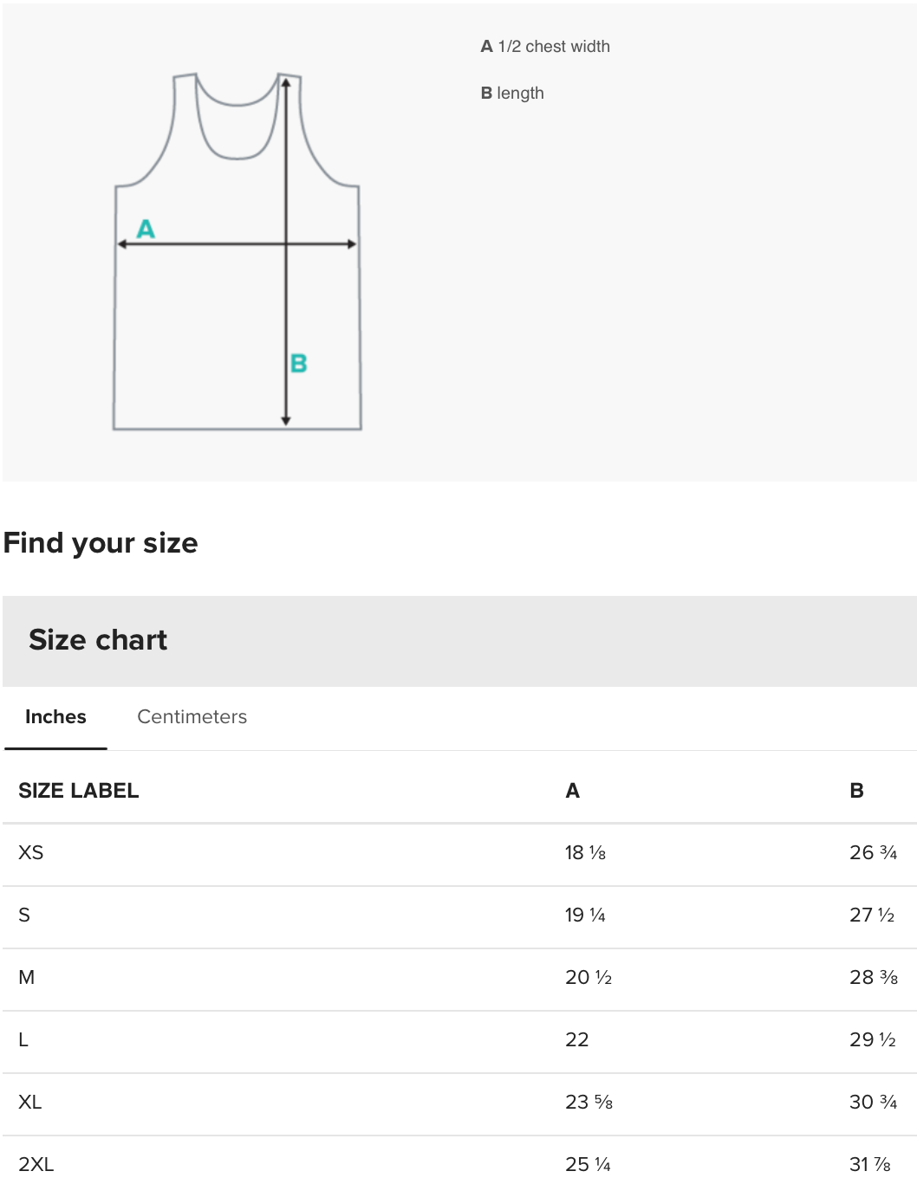Select the Inches tab
Image resolution: width=917 pixels, height=1197 pixels.
(55, 716)
